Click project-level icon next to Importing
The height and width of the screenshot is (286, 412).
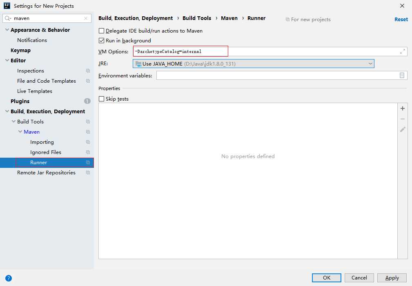(88, 142)
